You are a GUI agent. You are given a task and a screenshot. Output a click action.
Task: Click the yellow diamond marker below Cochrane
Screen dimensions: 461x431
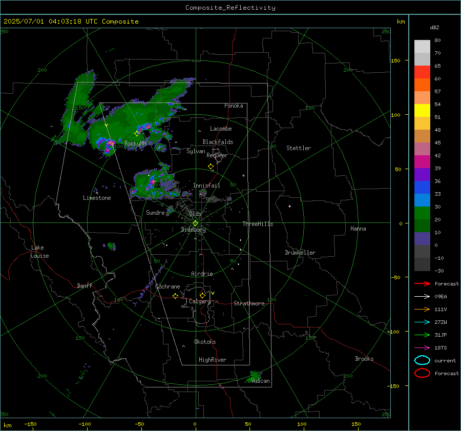tap(175, 296)
